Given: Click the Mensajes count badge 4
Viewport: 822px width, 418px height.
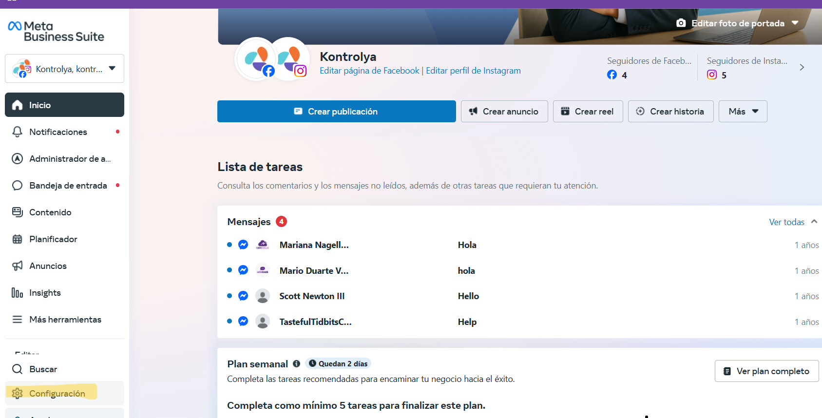Looking at the screenshot, I should click(x=281, y=222).
